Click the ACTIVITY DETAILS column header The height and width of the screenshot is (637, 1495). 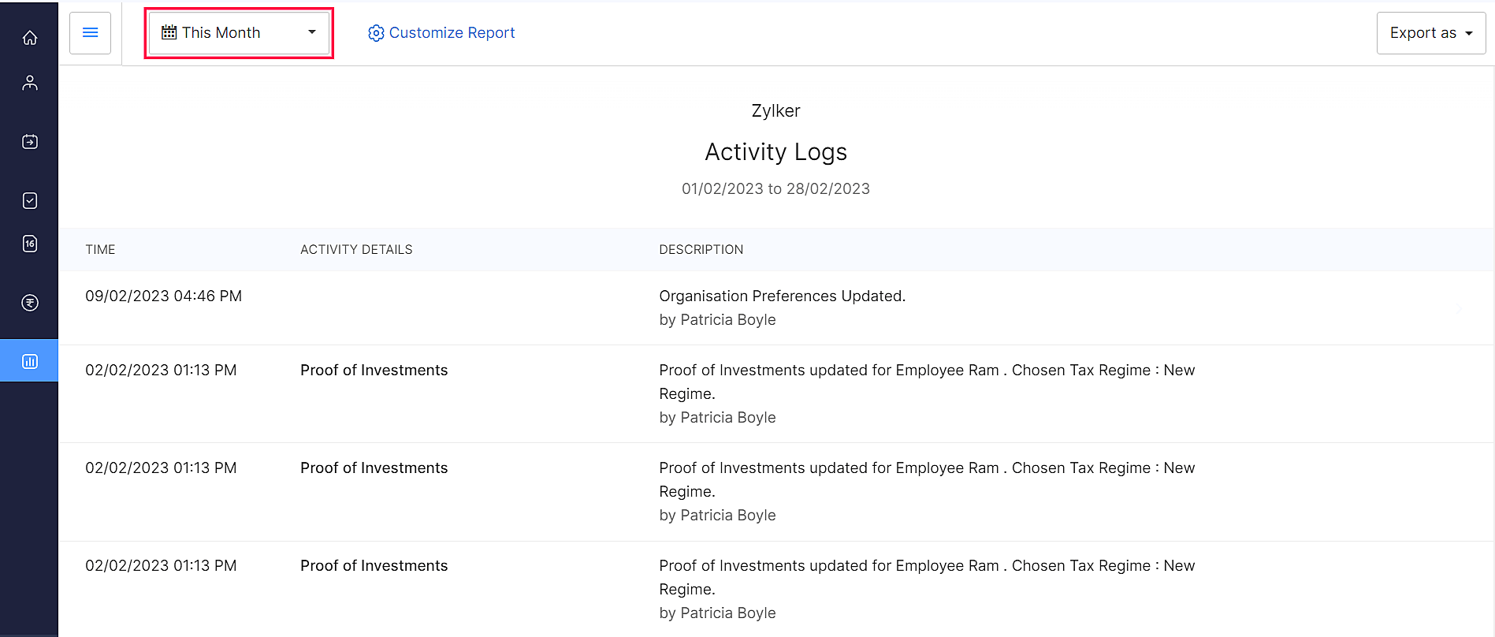[356, 250]
